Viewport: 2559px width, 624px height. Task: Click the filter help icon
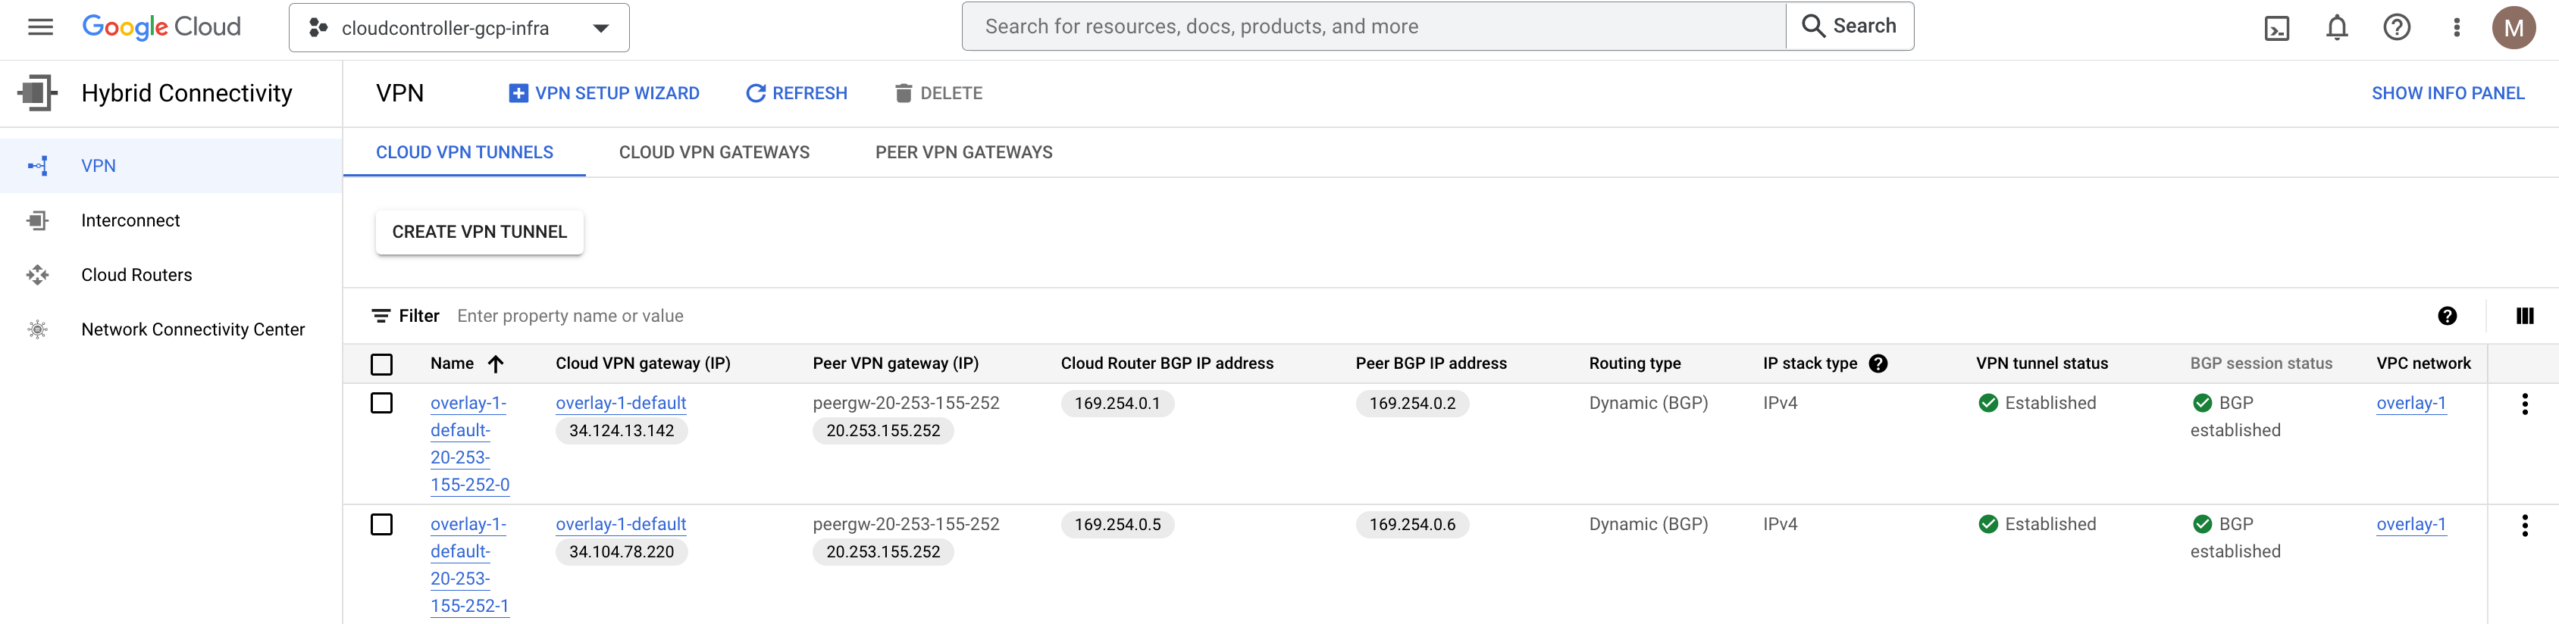(x=2447, y=316)
